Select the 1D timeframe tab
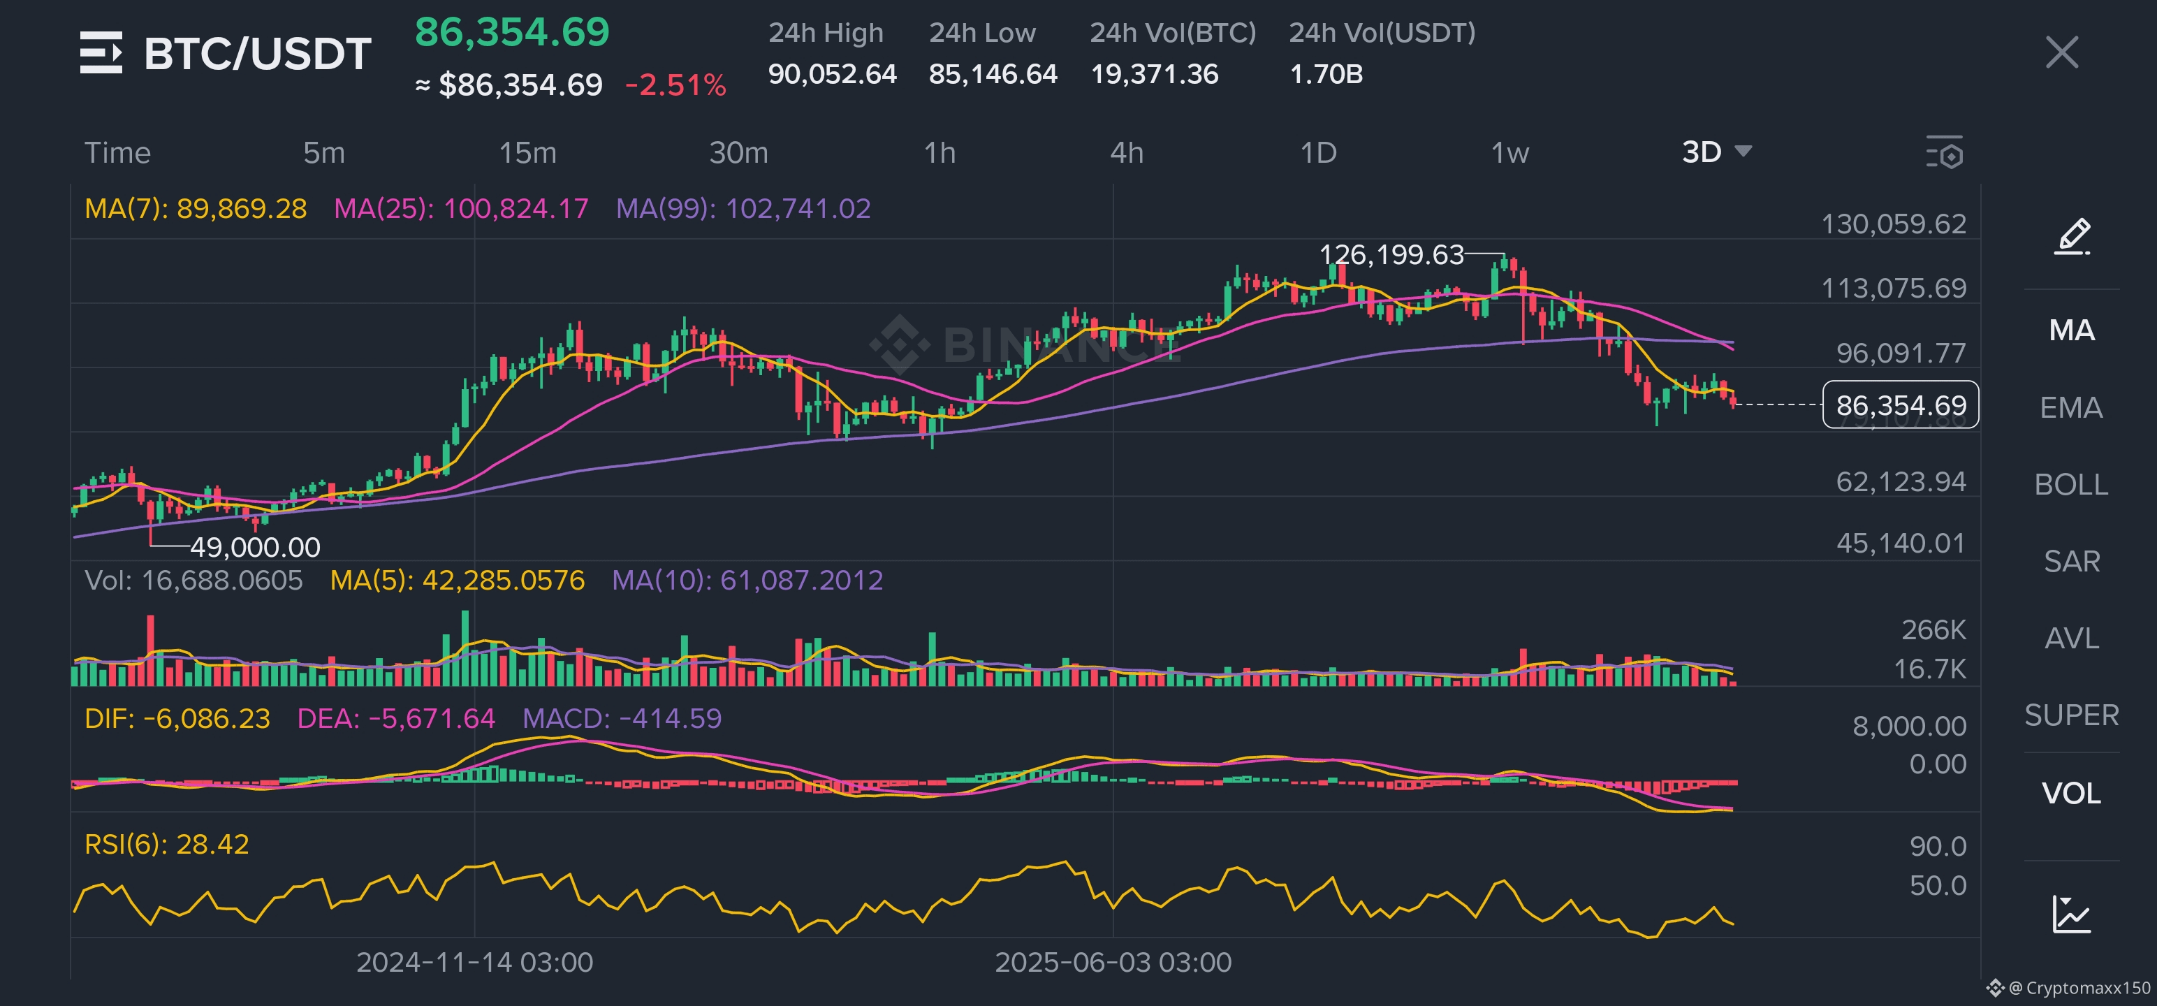 click(1318, 153)
